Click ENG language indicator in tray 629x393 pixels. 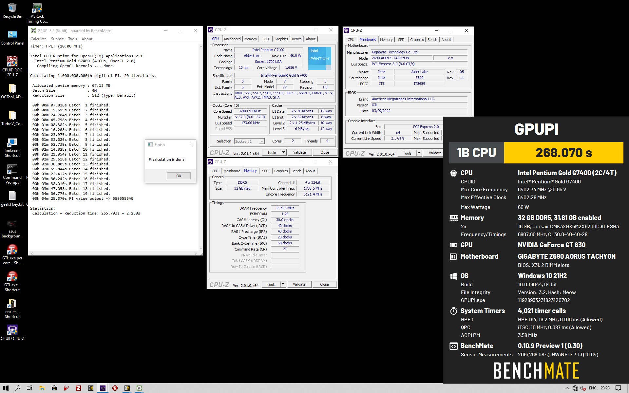click(593, 388)
